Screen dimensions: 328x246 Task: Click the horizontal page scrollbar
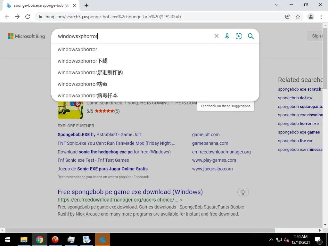click(x=140, y=230)
